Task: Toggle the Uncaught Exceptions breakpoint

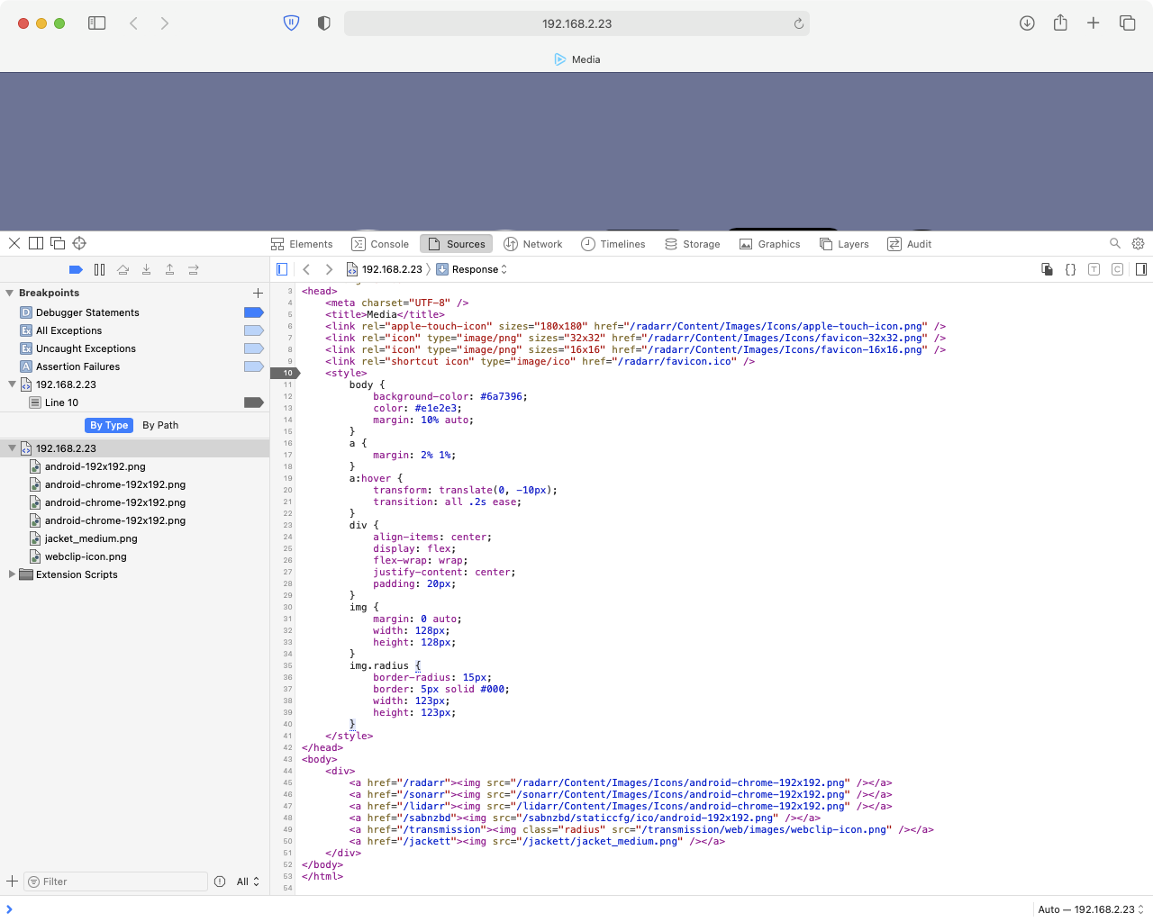Action: (x=254, y=348)
